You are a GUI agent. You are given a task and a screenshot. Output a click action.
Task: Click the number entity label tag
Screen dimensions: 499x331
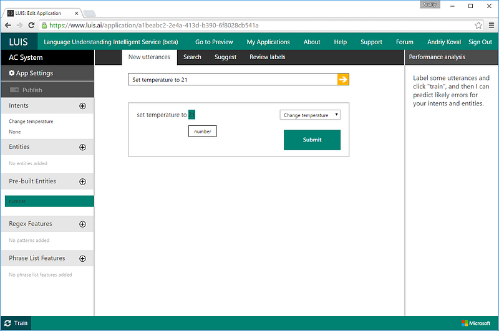click(202, 132)
